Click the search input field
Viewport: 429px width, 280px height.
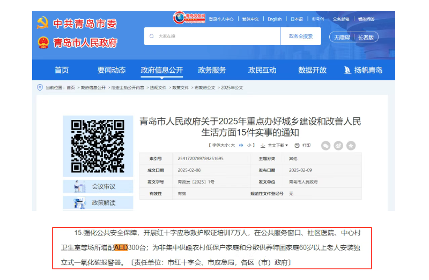[x=214, y=36]
